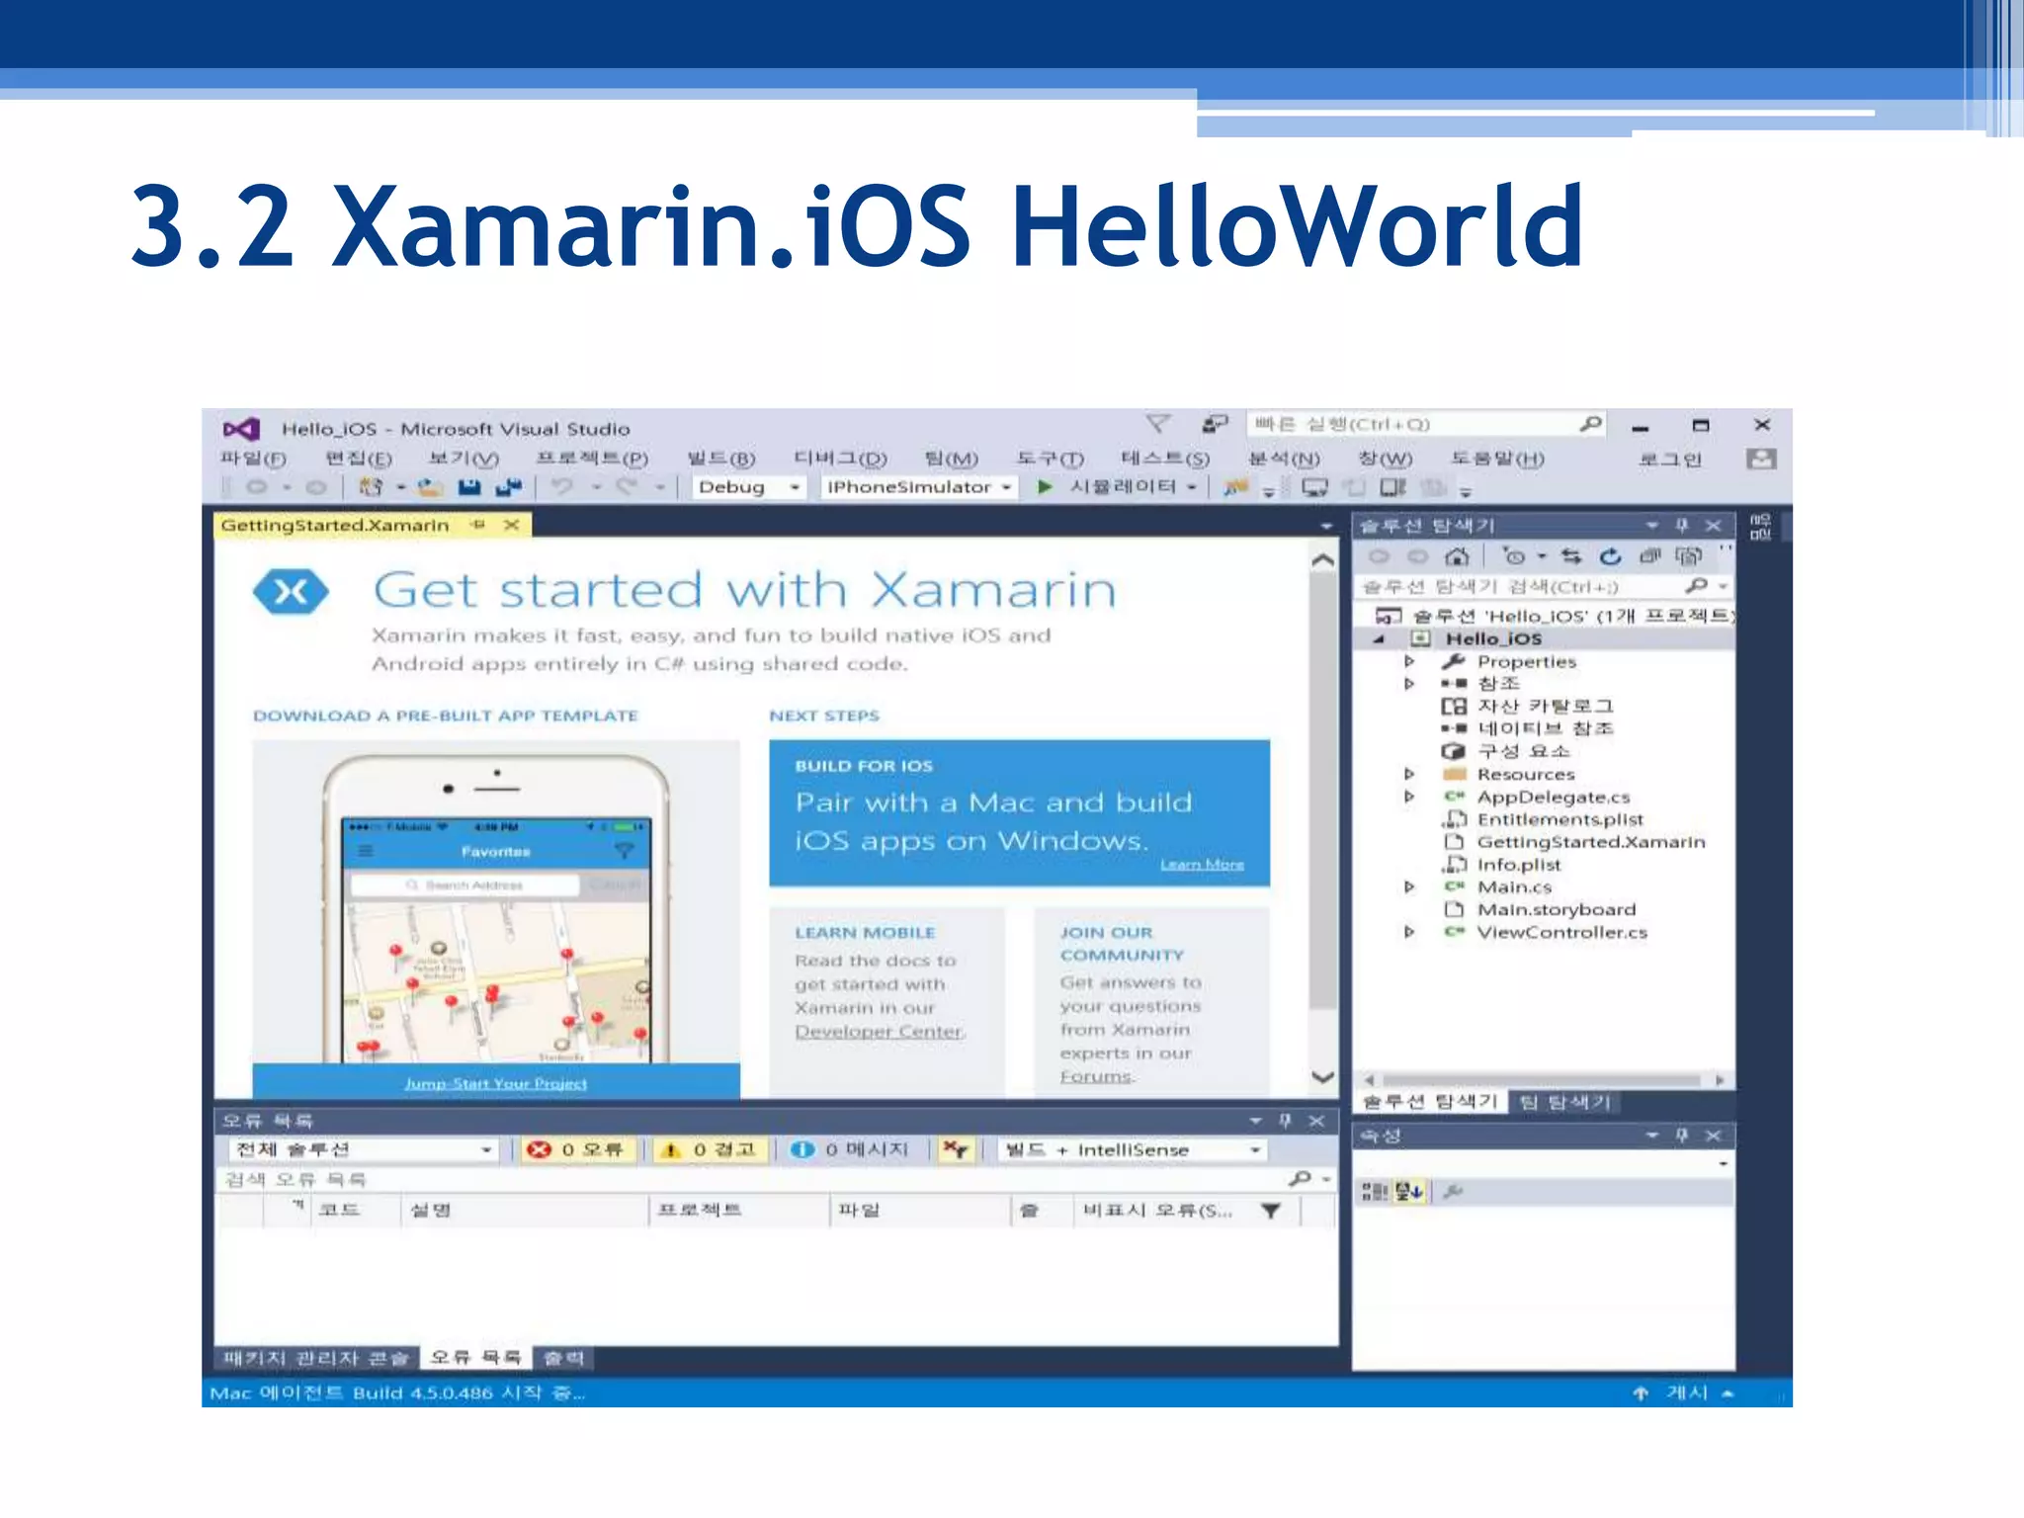Image resolution: width=2024 pixels, height=1518 pixels.
Task: Switch to the 출력 tab
Action: coord(564,1358)
